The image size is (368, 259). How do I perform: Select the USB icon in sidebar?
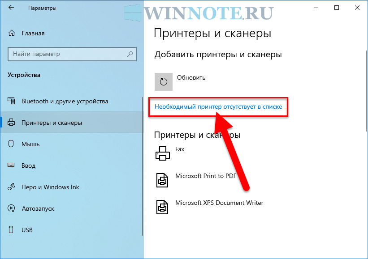pyautogui.click(x=11, y=229)
